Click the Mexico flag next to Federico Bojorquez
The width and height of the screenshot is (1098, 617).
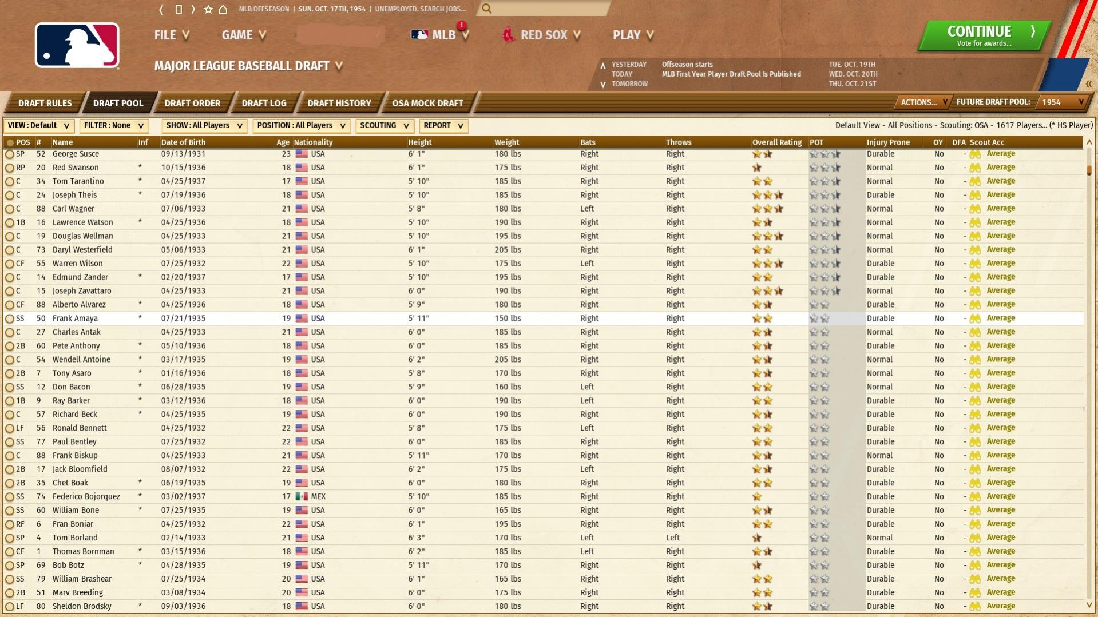point(302,497)
